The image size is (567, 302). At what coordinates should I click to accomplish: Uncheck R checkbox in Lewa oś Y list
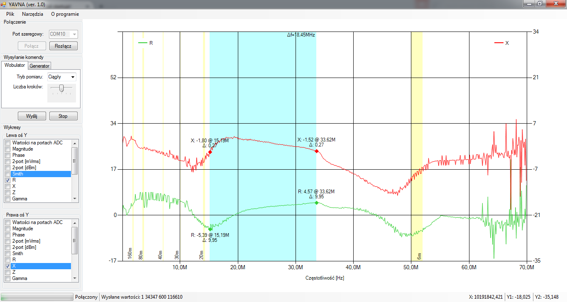pos(7,180)
